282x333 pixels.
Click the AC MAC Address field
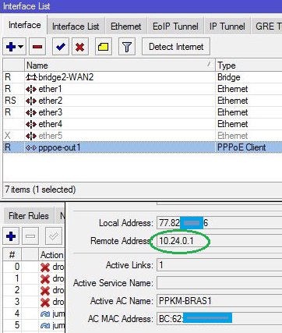coord(220,319)
